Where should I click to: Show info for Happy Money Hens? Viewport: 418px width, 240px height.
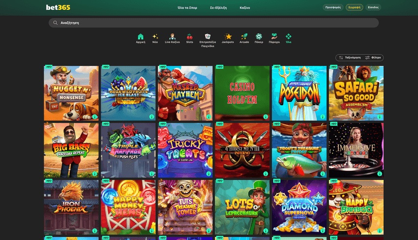tap(151, 231)
